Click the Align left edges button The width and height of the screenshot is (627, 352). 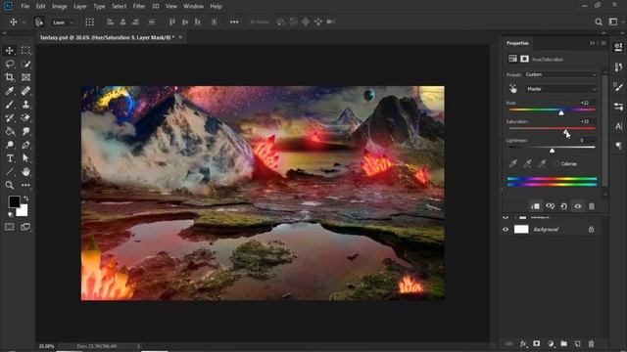(110, 22)
